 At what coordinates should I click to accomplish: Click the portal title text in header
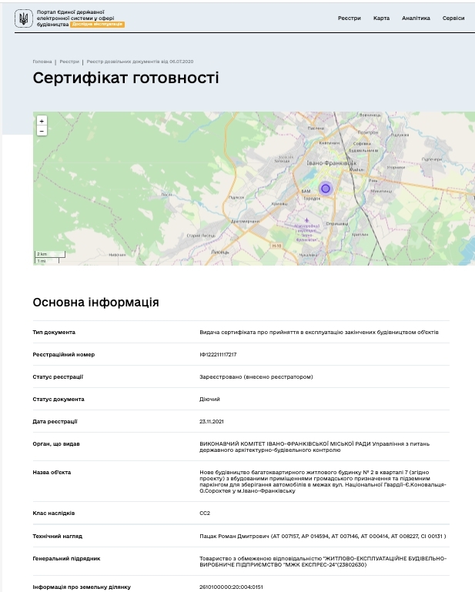(x=75, y=18)
